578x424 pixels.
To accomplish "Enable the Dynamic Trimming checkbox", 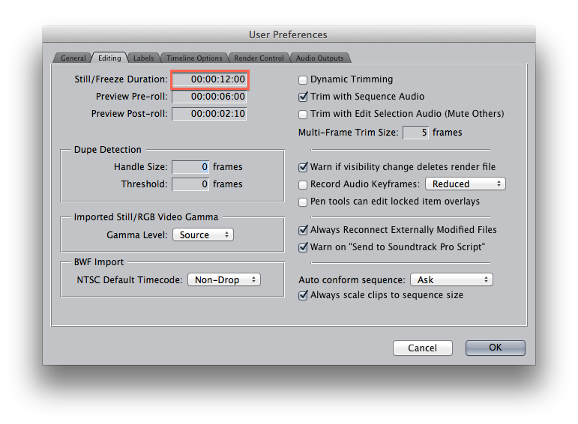I will coord(303,79).
